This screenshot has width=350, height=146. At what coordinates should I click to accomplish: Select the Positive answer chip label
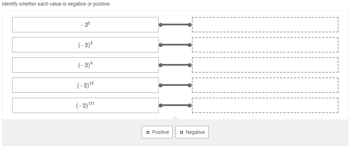pos(160,132)
